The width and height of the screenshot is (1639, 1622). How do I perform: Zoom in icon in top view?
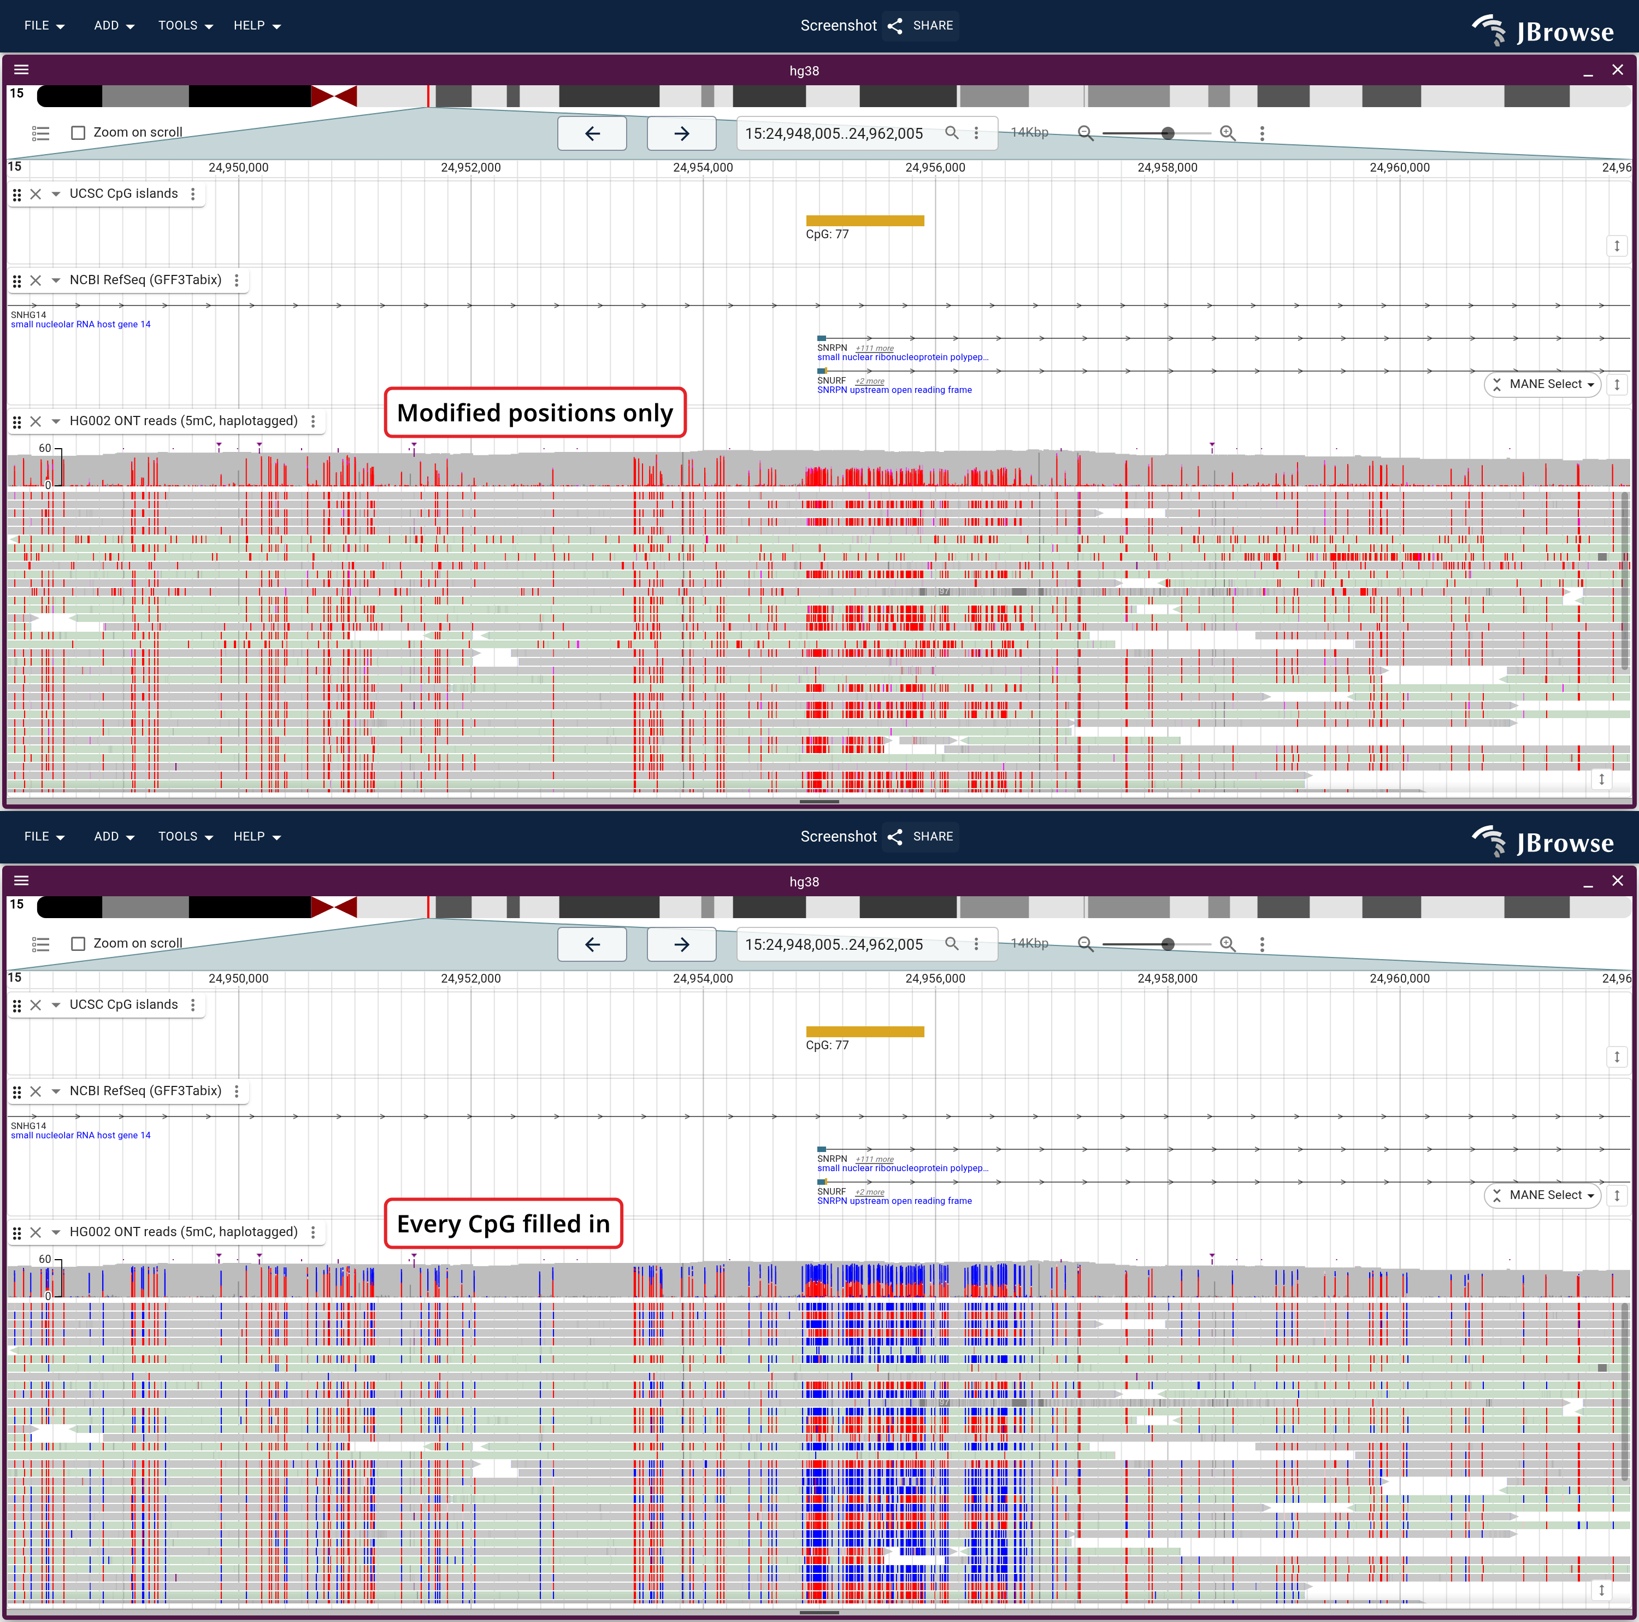pos(1228,133)
